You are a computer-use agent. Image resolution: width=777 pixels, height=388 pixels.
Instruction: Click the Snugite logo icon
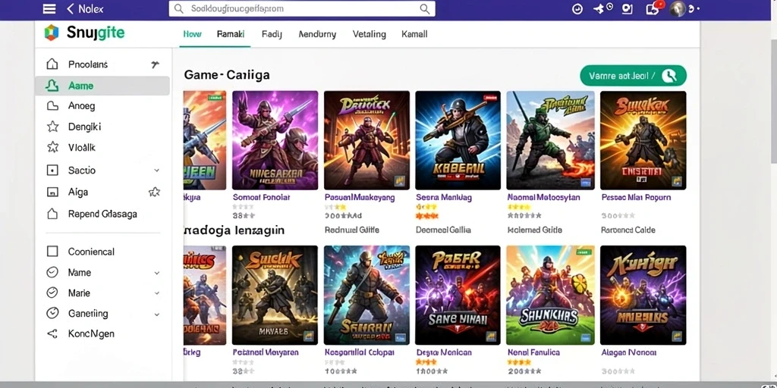[52, 33]
